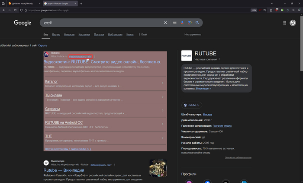This screenshot has height=183, width=303.
Task: Switch to 'Картинки' results tab
Action: point(84,35)
